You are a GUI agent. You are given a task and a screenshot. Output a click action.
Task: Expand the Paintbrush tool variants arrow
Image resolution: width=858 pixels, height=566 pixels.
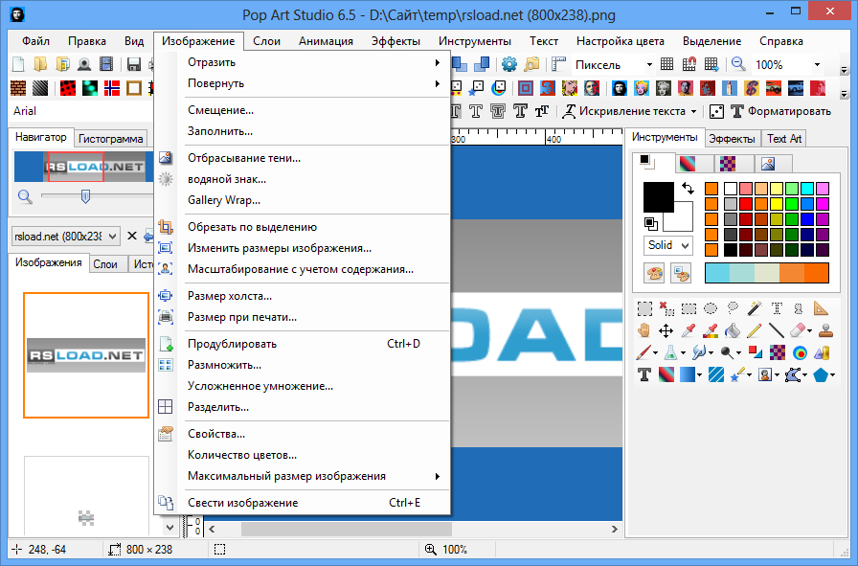655,353
